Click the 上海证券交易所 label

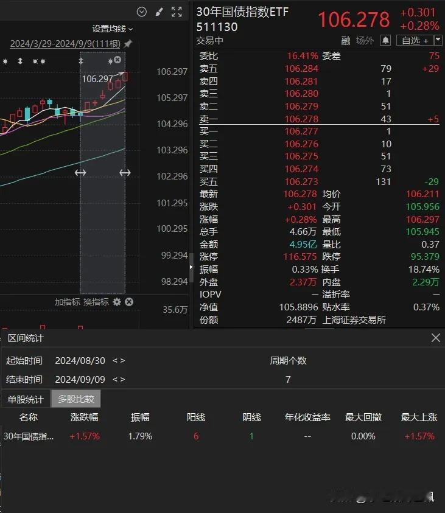(354, 319)
